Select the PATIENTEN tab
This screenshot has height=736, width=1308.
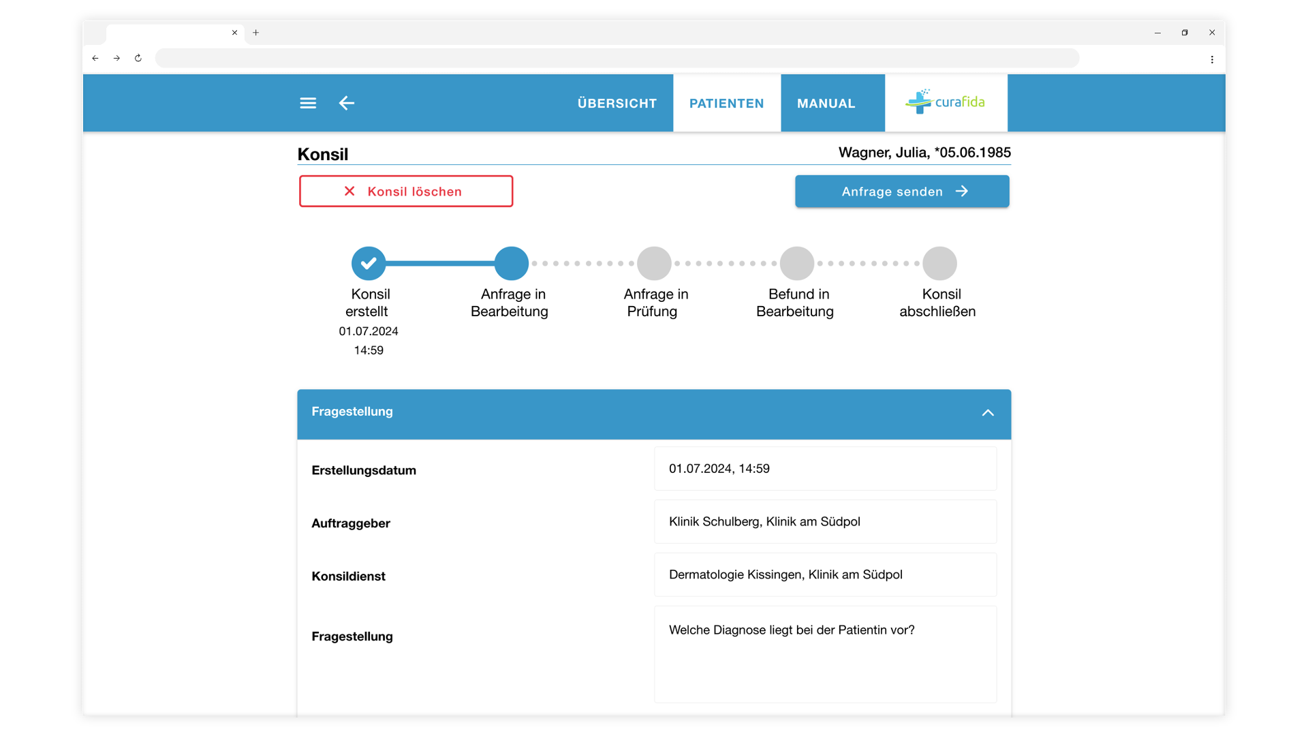pyautogui.click(x=727, y=103)
